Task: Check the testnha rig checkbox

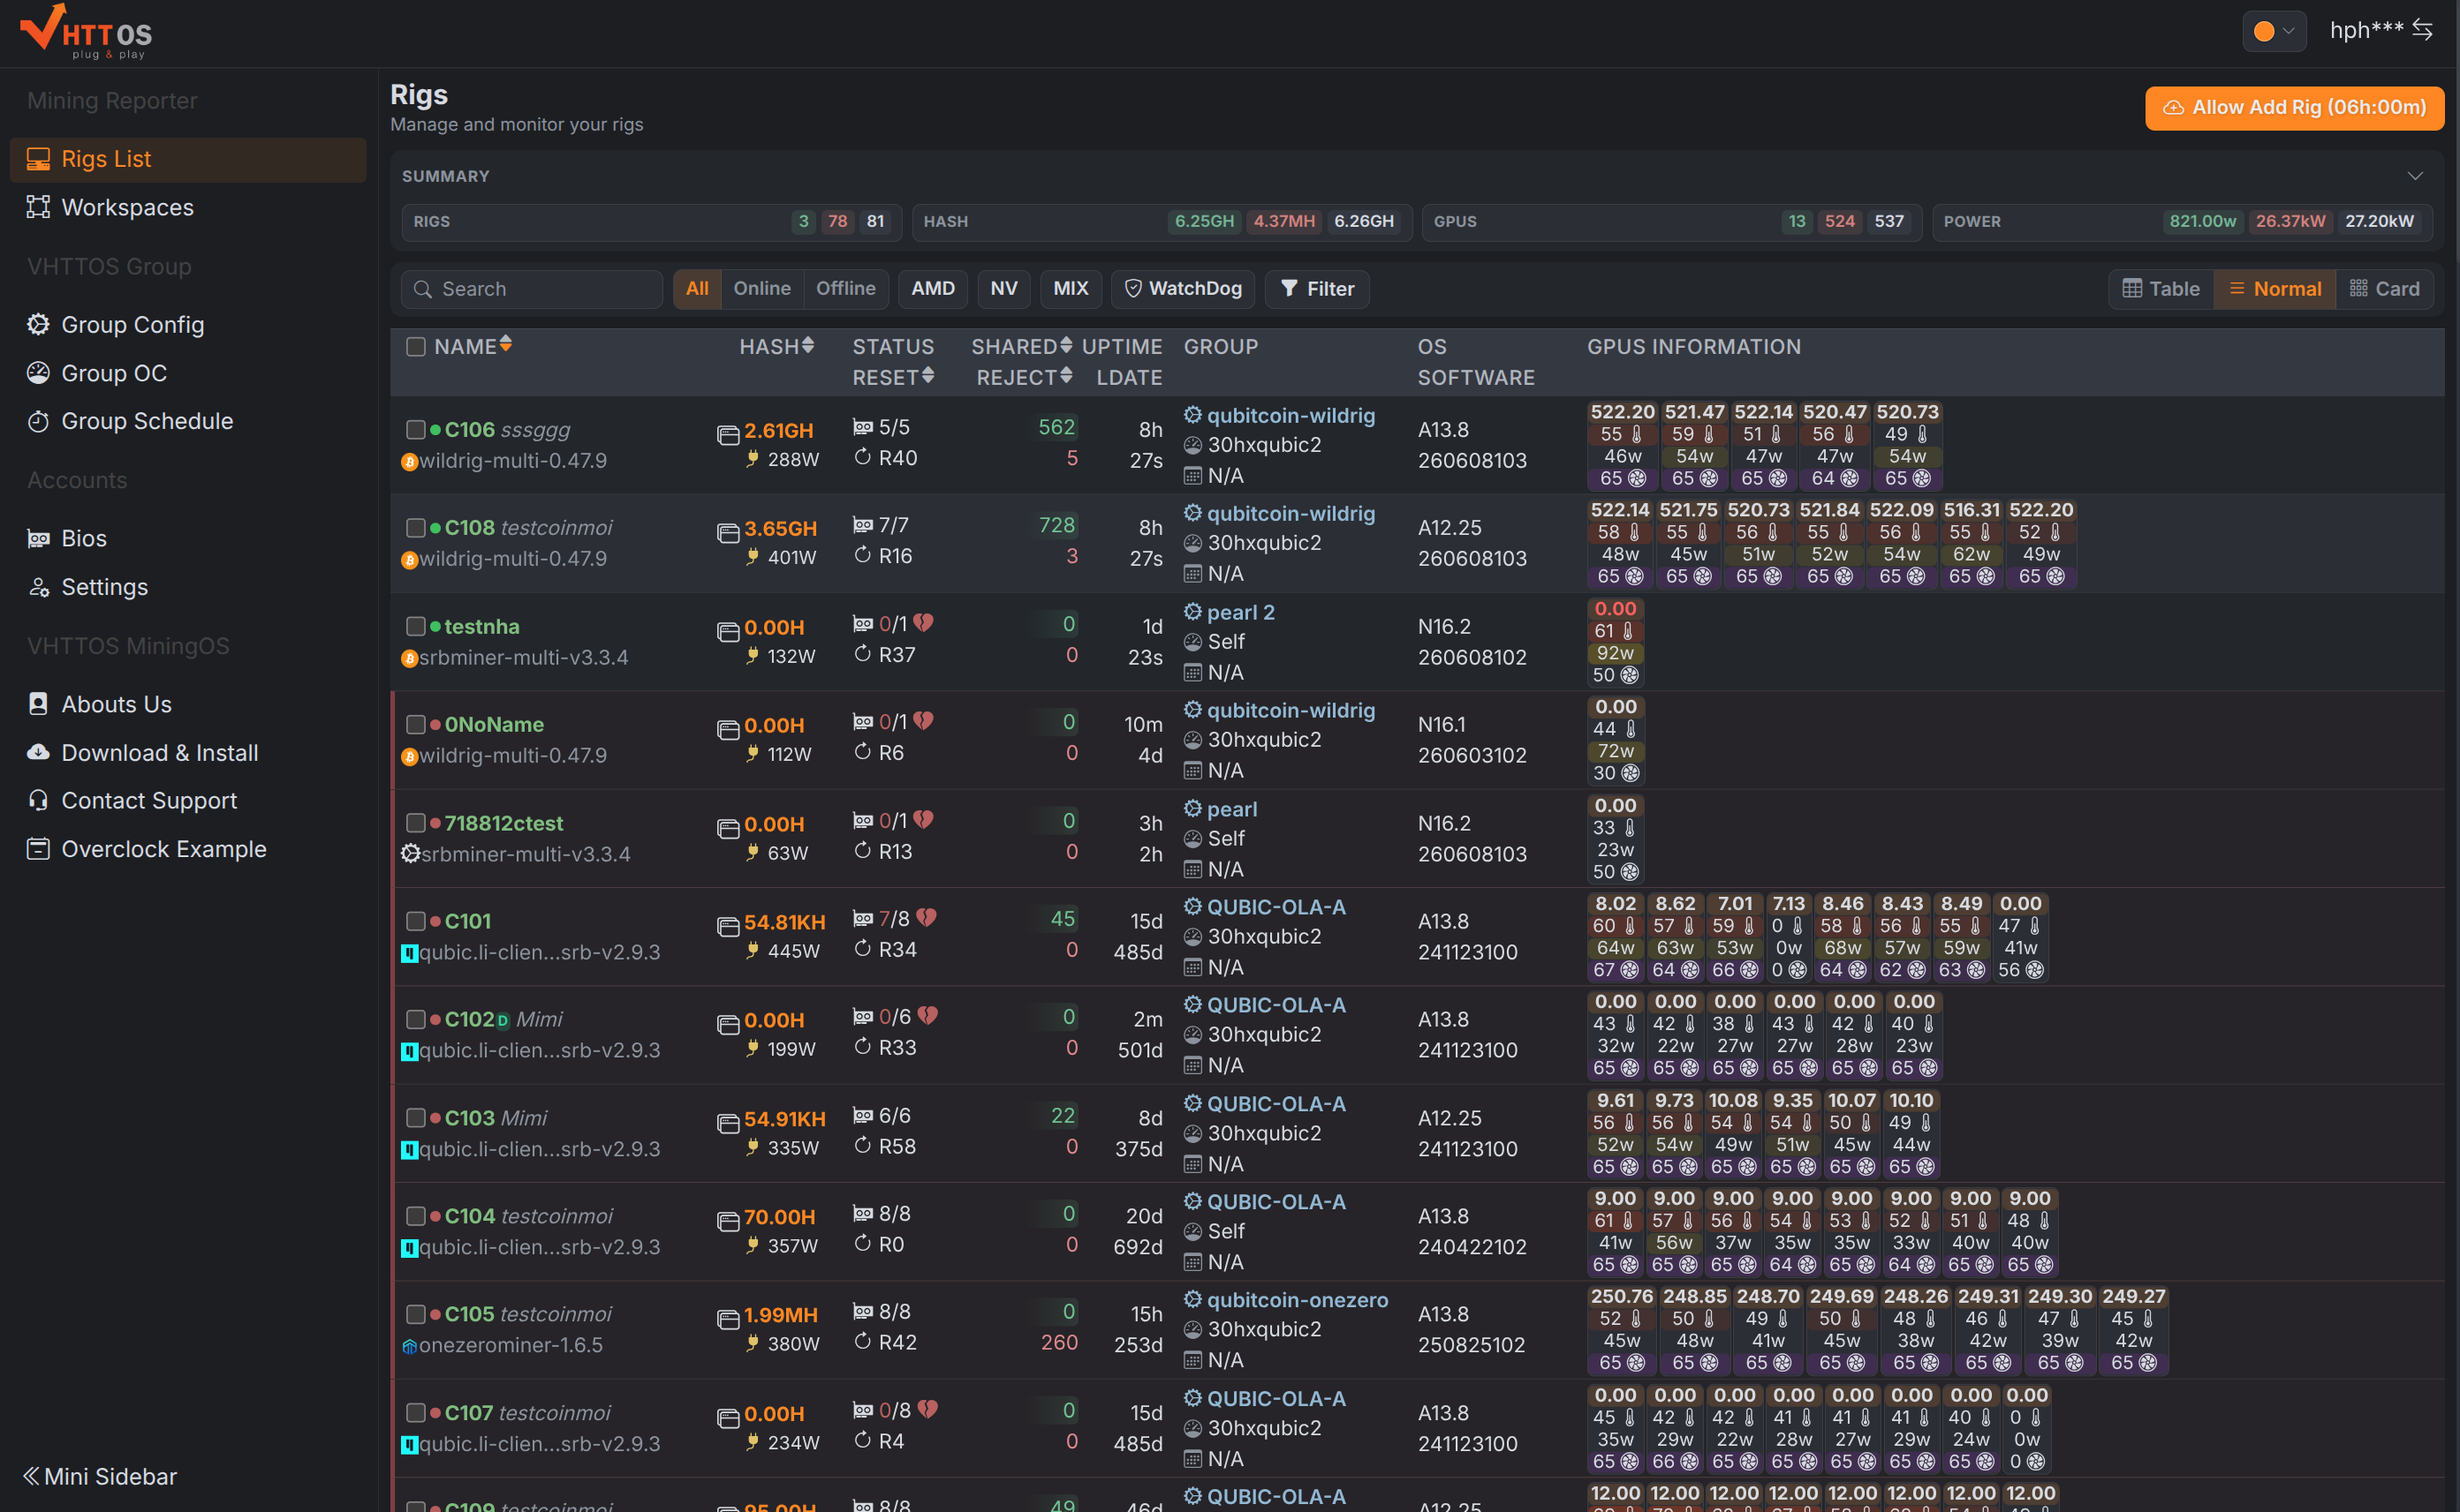Action: coord(415,626)
